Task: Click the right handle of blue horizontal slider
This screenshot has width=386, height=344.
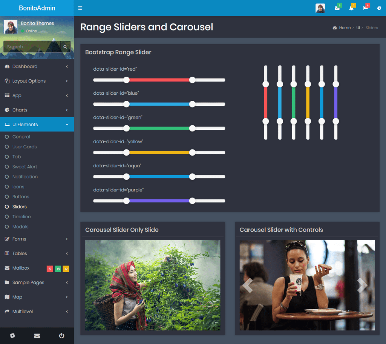Action: [192, 104]
